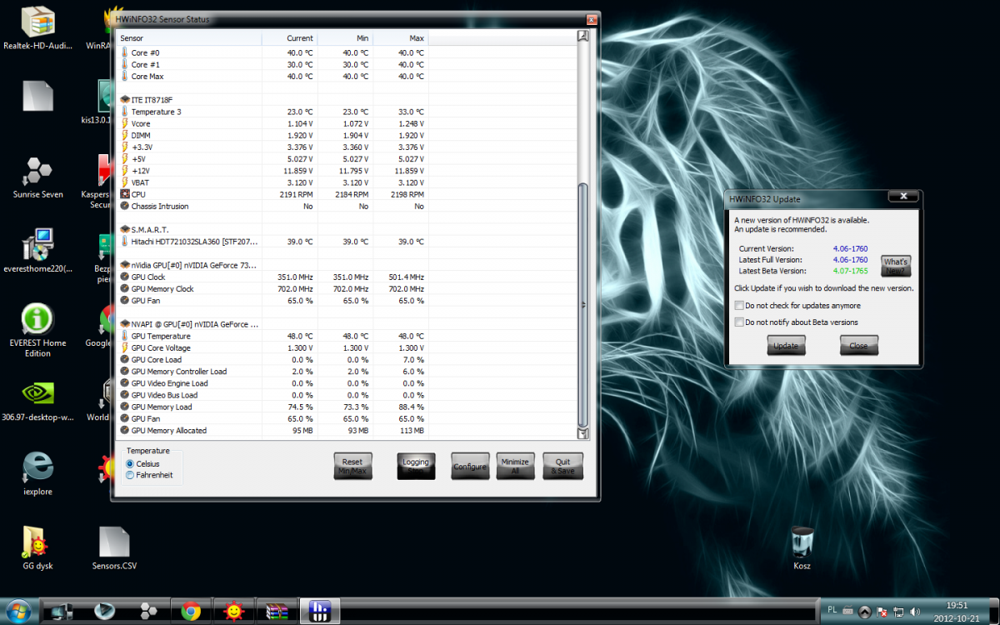Open Windows Media Player from the taskbar
This screenshot has width=1000, height=625.
point(106,611)
